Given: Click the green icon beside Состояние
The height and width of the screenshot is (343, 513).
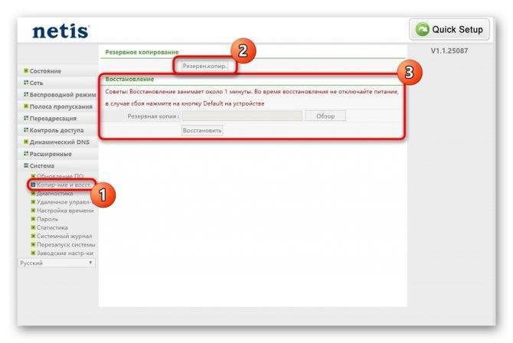Looking at the screenshot, I should (x=26, y=70).
